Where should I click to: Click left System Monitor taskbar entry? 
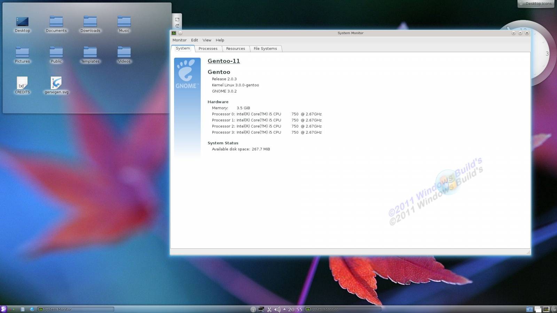coord(76,309)
